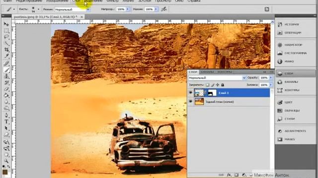Open the tool preset picker arrow
Screen dimensions: 318x178
14,9
